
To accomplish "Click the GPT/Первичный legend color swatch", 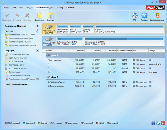I will click(x=6, y=123).
